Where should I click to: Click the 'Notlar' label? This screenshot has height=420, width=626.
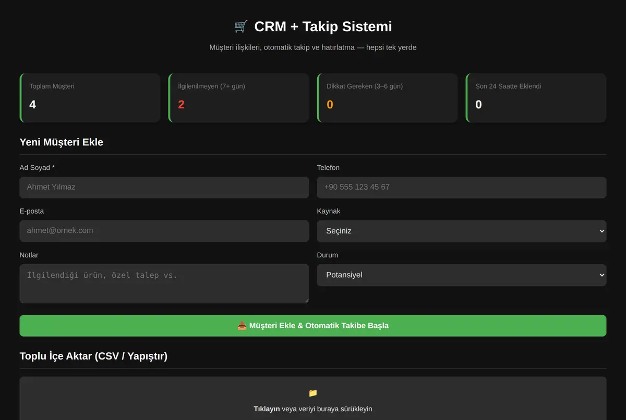coord(29,255)
